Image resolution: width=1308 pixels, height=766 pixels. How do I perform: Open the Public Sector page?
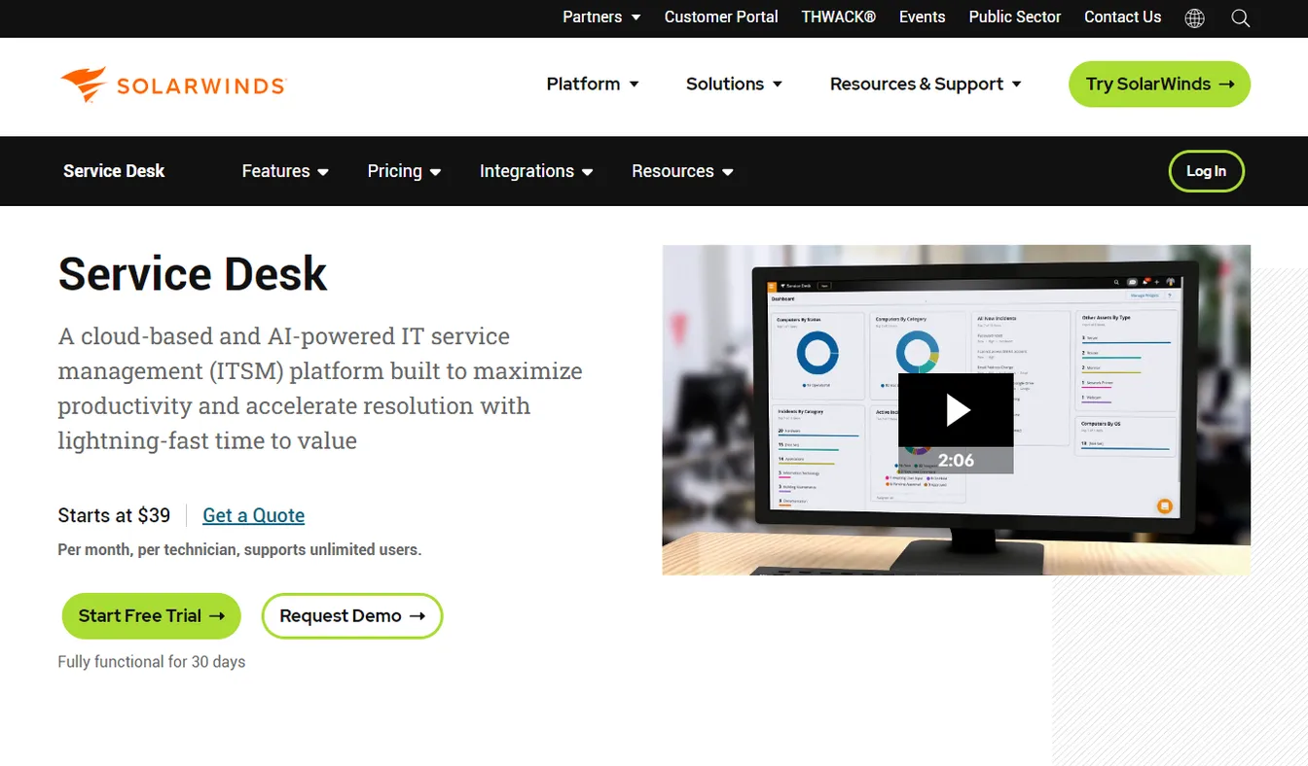tap(1015, 17)
